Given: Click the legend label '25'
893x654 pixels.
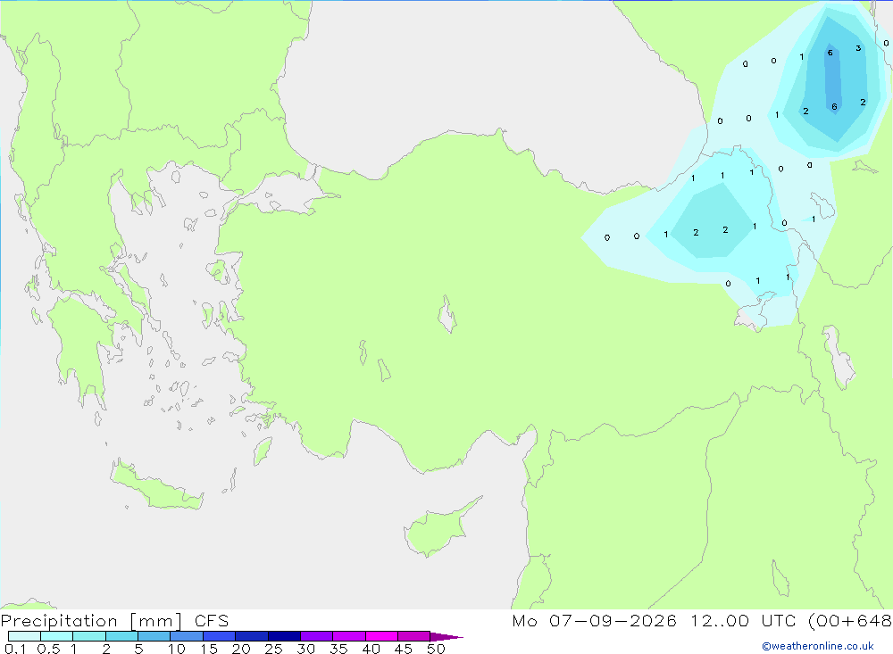Looking at the screenshot, I should click(274, 649).
